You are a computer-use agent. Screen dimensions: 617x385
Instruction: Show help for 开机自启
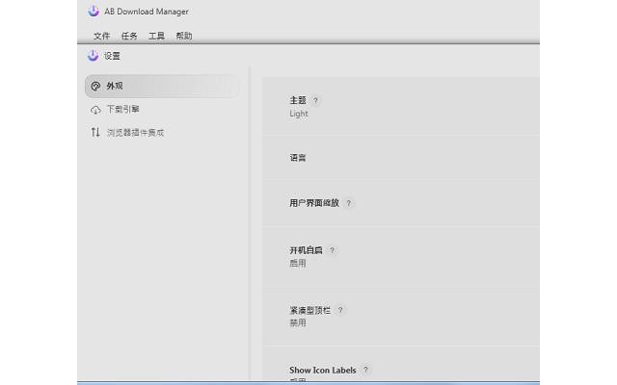tap(332, 250)
